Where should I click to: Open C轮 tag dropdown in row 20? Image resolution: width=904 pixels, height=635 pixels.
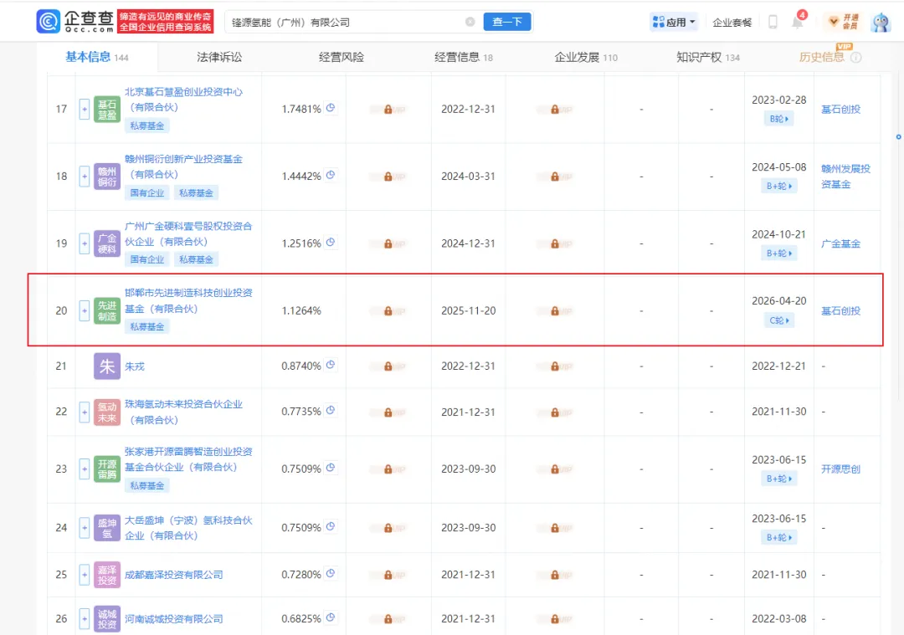pyautogui.click(x=779, y=320)
